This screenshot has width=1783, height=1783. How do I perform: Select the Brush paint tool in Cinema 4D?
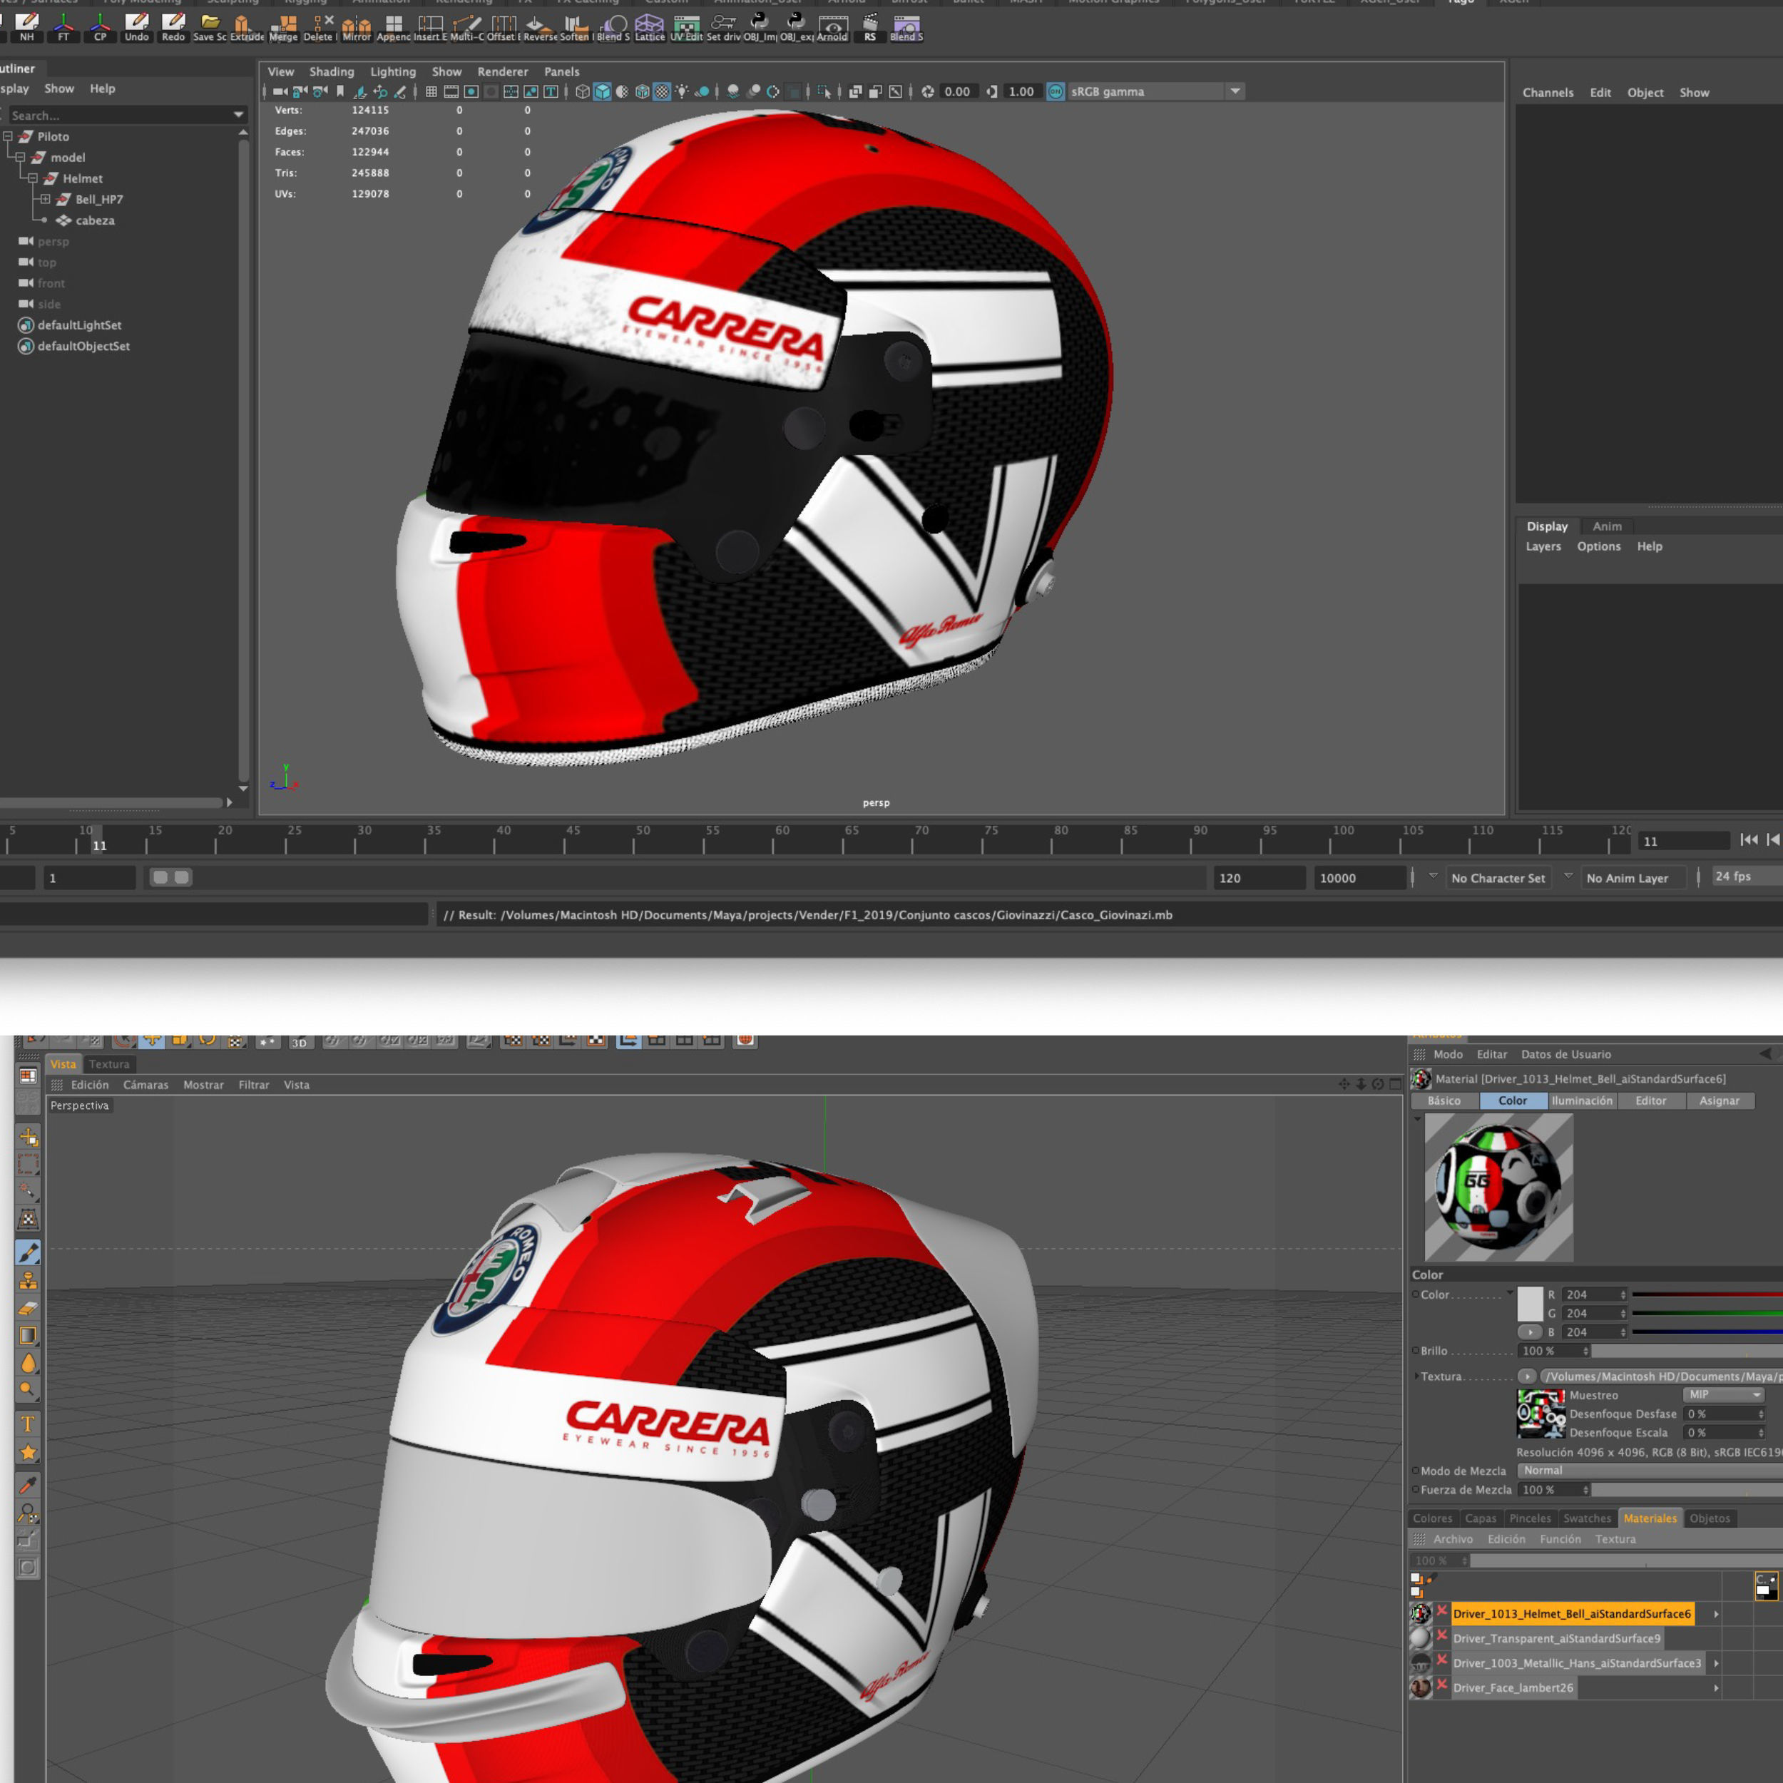point(29,1252)
